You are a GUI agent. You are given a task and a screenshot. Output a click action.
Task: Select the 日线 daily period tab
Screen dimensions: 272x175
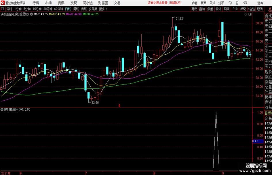coord(68,9)
